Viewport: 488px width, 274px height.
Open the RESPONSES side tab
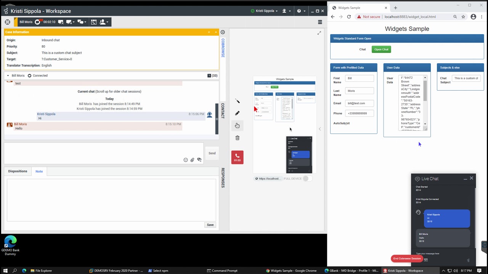[x=223, y=178]
